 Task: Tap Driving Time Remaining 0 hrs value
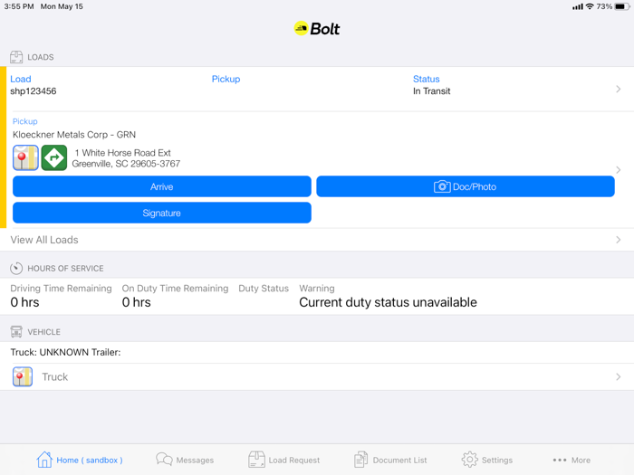tap(24, 302)
